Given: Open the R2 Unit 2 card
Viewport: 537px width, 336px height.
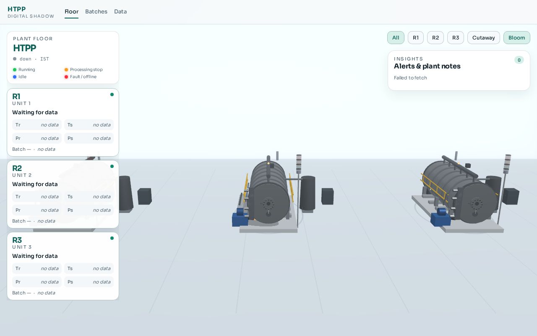Looking at the screenshot, I should point(63,194).
